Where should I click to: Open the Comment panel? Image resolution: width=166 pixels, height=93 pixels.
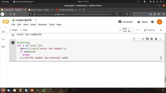126,22
